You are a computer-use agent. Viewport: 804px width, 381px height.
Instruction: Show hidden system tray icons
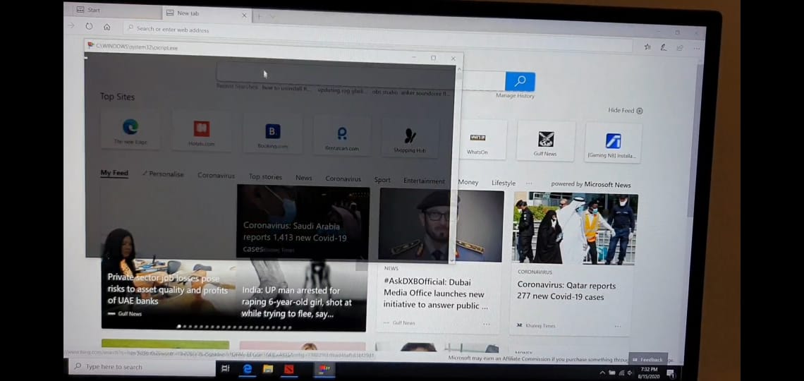pyautogui.click(x=602, y=373)
